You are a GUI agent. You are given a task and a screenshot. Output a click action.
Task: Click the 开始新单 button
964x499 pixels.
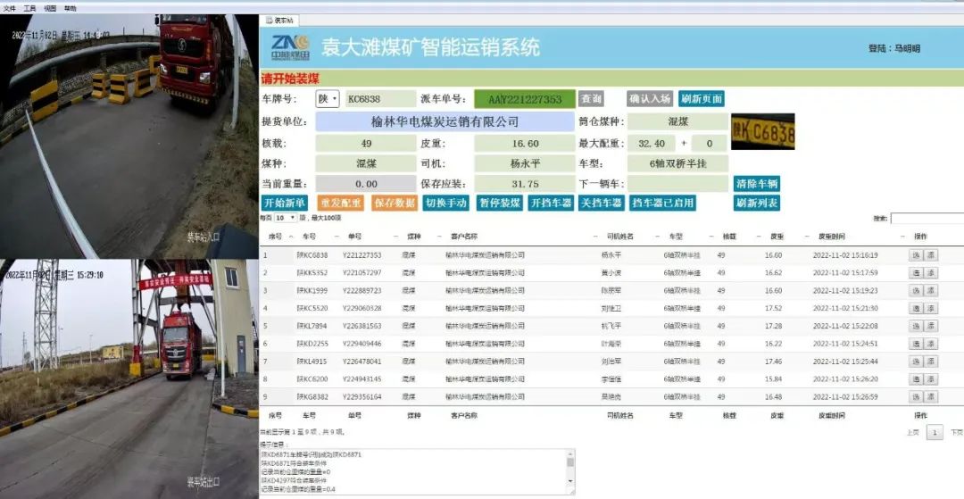[x=285, y=203]
